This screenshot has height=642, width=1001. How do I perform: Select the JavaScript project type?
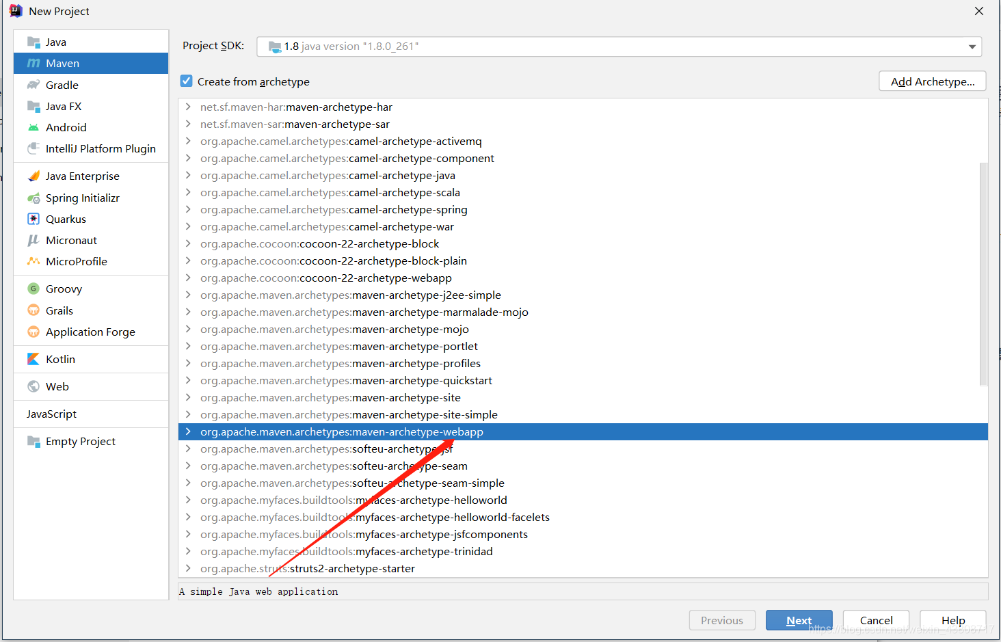pos(91,414)
